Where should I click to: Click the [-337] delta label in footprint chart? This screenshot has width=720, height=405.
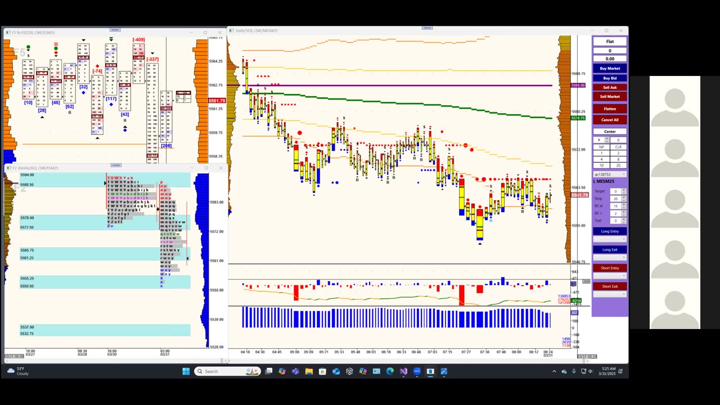coord(152,59)
